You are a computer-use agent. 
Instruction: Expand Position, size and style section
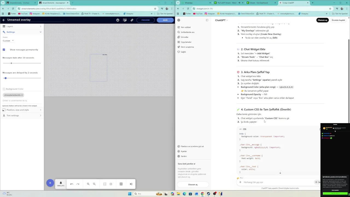22,110
